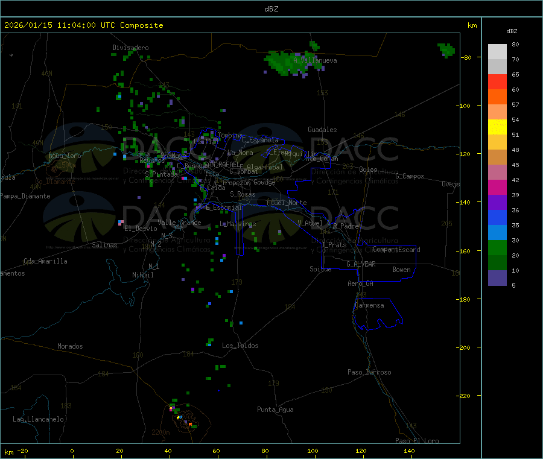Click the bright yellow 51-54 dBZ legend swatch

click(497, 127)
